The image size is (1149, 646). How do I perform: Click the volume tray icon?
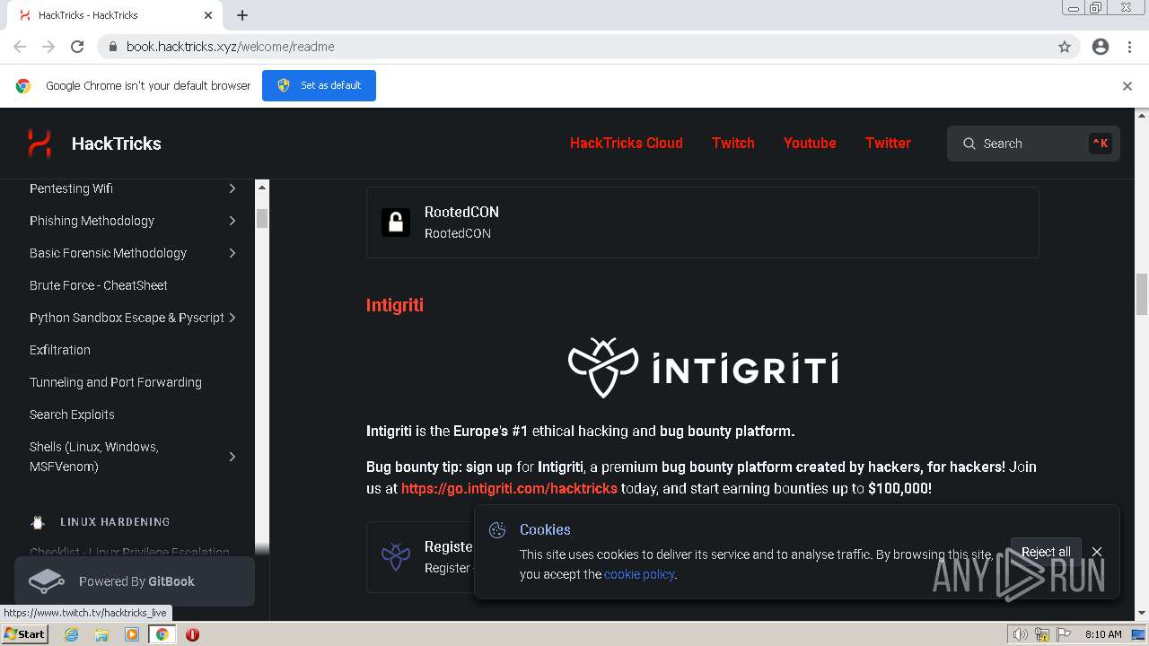point(1021,634)
